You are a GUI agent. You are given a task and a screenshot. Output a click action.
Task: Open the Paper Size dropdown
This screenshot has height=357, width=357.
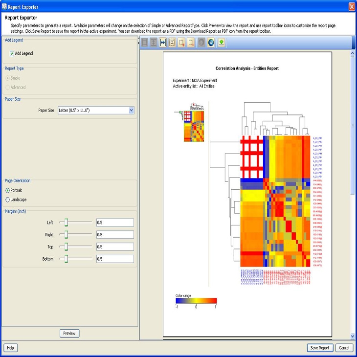(x=131, y=111)
